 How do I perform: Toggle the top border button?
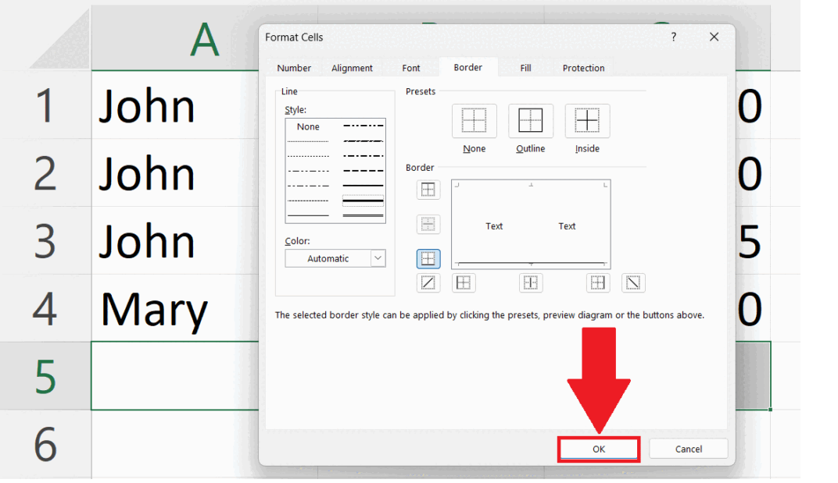click(x=428, y=190)
